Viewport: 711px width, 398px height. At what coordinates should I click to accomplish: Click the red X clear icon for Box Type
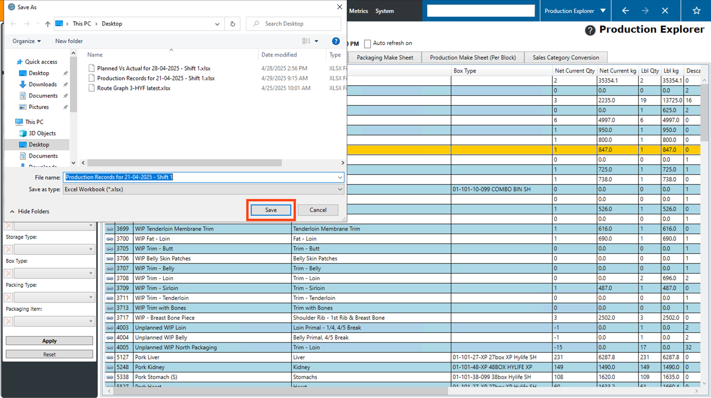tap(8, 273)
